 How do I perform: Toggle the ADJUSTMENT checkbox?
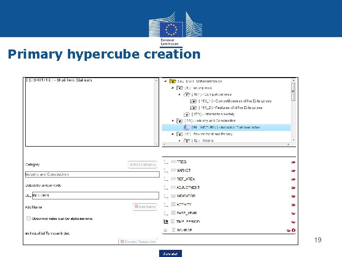(x=173, y=187)
